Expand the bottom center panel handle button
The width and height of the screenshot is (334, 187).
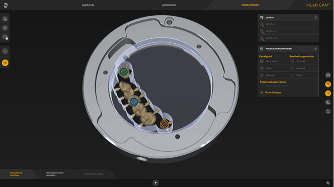pos(156,182)
